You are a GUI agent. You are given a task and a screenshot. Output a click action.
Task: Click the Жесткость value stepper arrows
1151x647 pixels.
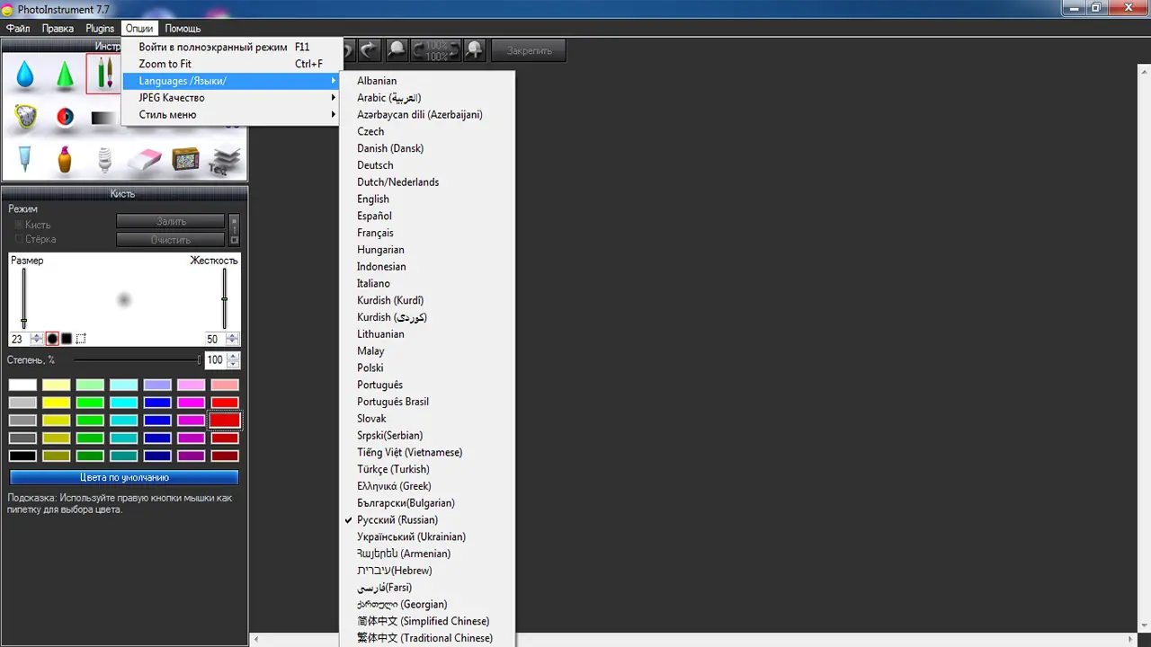pyautogui.click(x=233, y=339)
